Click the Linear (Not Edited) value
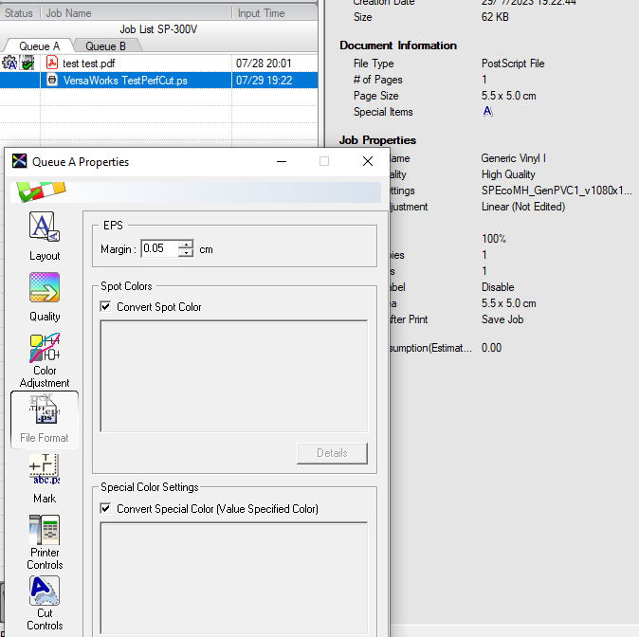This screenshot has width=639, height=637. pyautogui.click(x=523, y=207)
